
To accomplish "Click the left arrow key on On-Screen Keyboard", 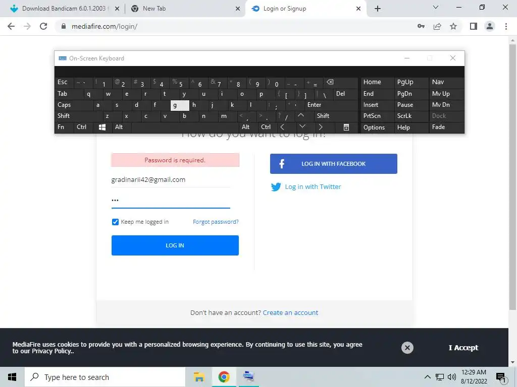I will click(282, 127).
